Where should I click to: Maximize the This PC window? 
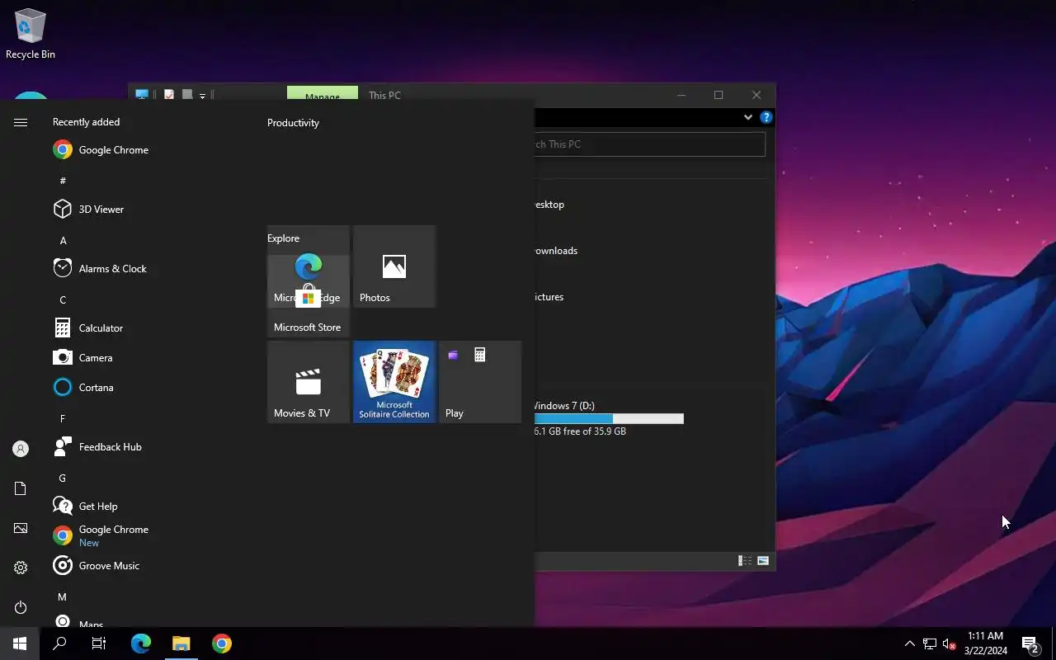pyautogui.click(x=719, y=95)
